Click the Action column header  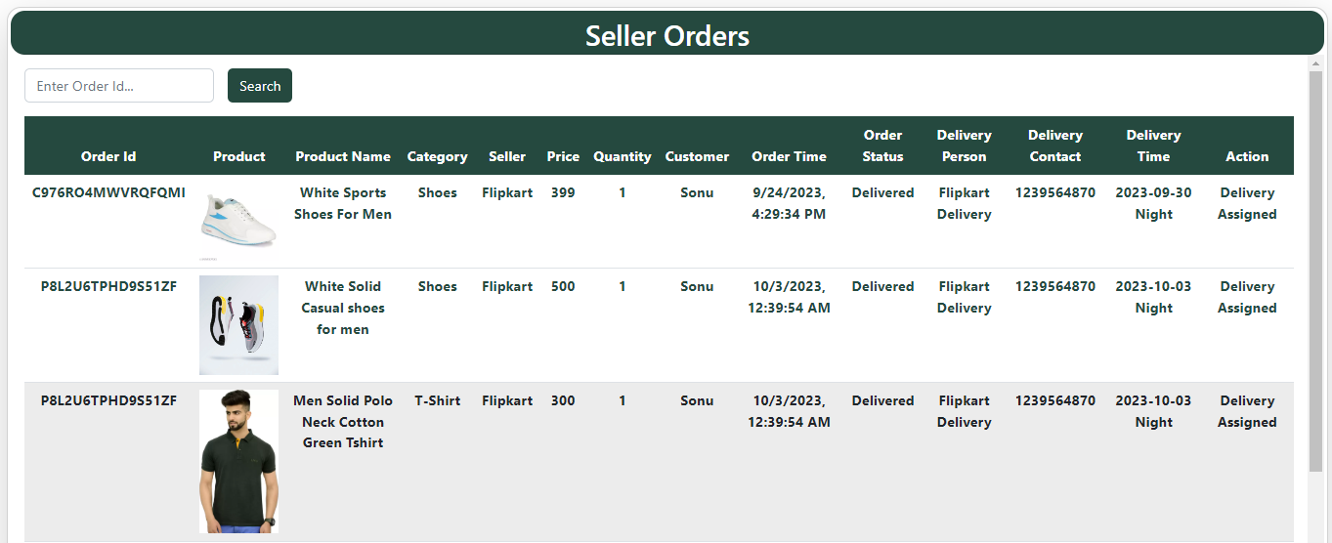[1247, 156]
